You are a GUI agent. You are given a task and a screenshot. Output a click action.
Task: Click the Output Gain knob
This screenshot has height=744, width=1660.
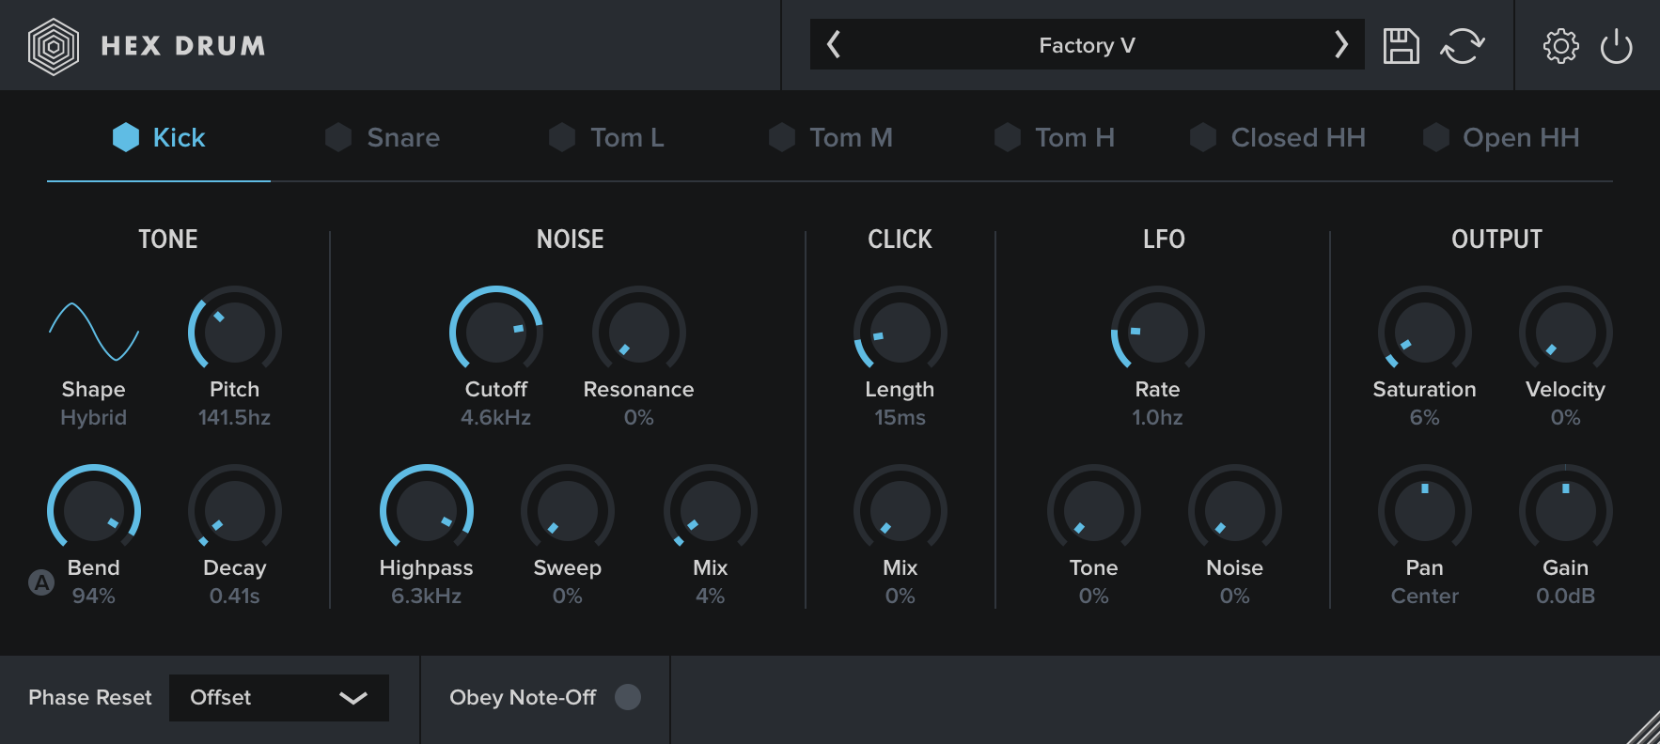1565,510
